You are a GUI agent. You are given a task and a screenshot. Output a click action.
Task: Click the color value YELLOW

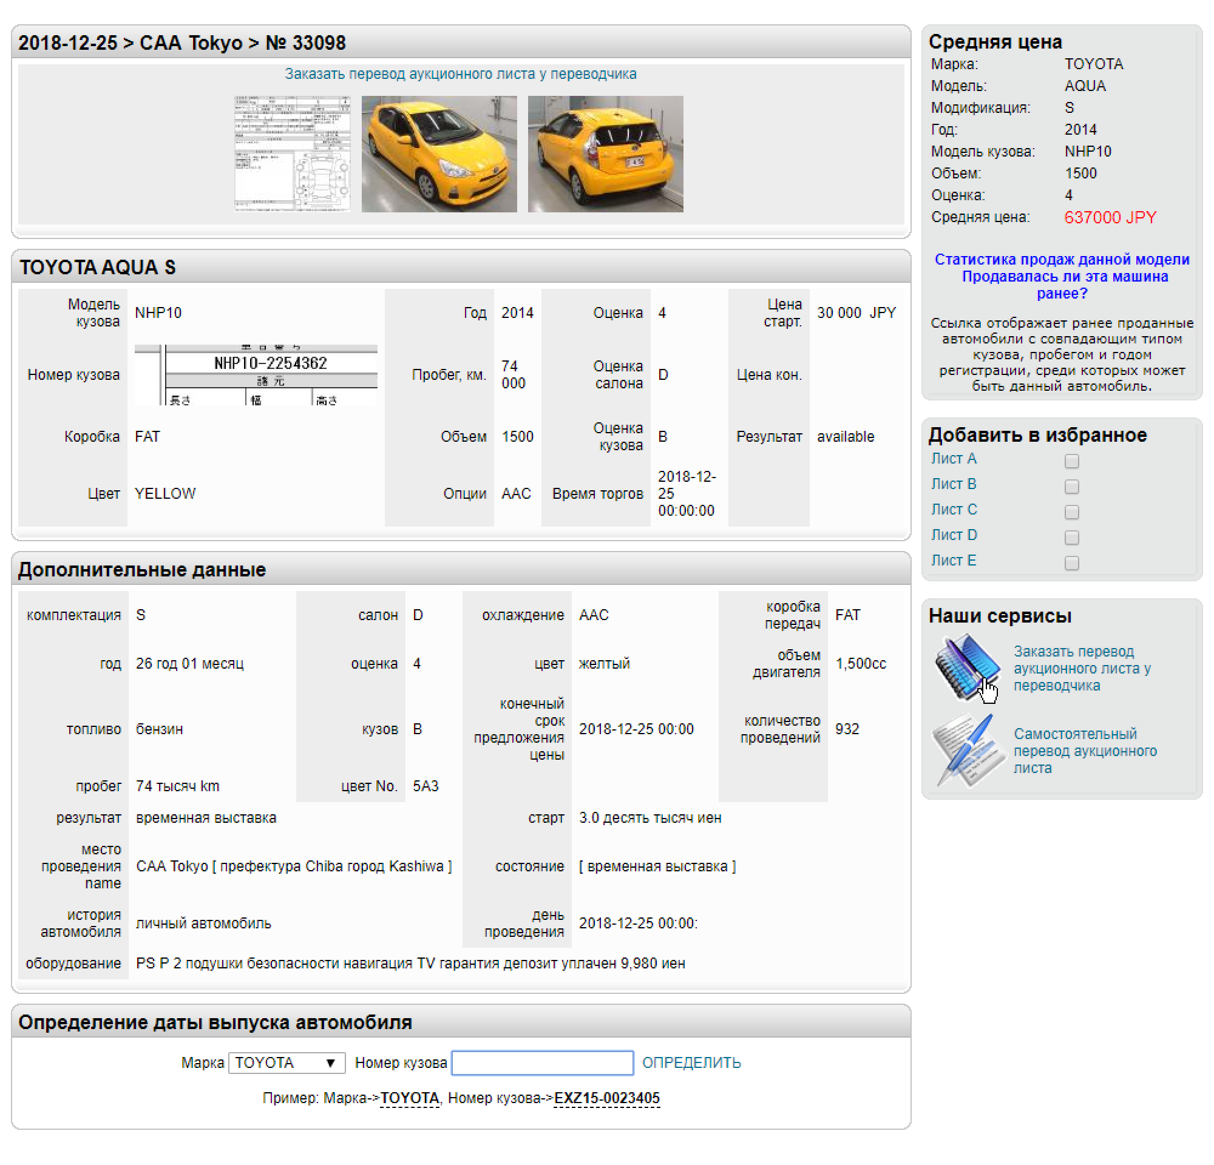[x=164, y=493]
